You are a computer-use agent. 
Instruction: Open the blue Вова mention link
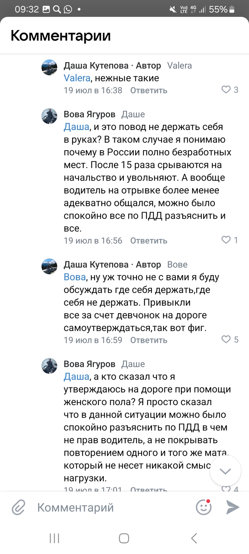[x=75, y=277]
